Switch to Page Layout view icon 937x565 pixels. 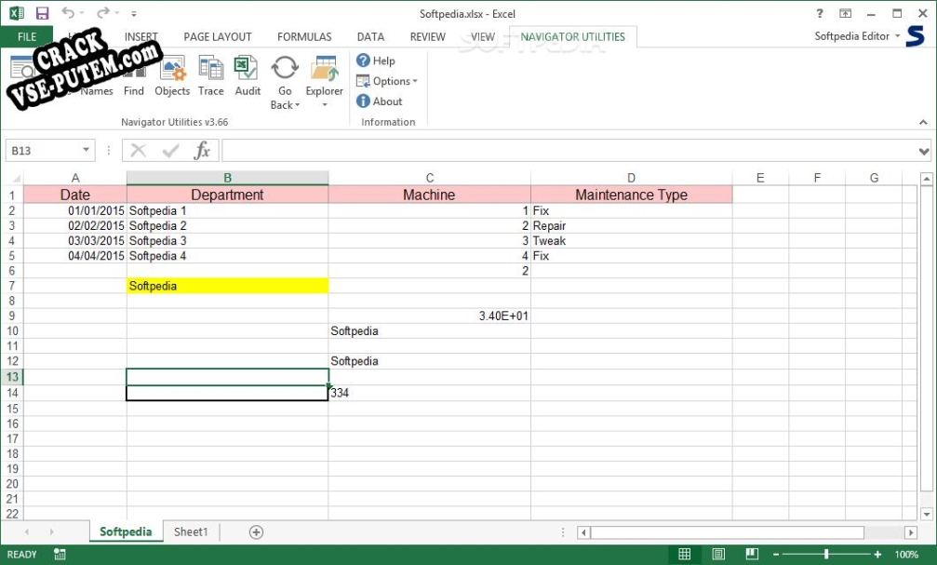click(x=718, y=554)
